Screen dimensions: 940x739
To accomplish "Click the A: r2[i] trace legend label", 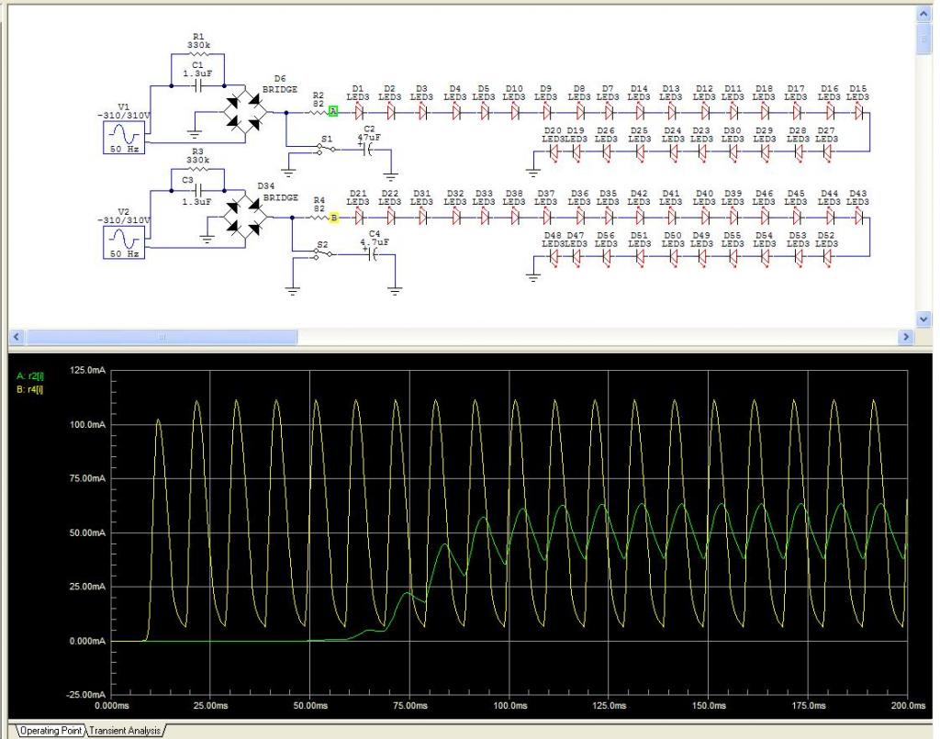I will (x=30, y=376).
